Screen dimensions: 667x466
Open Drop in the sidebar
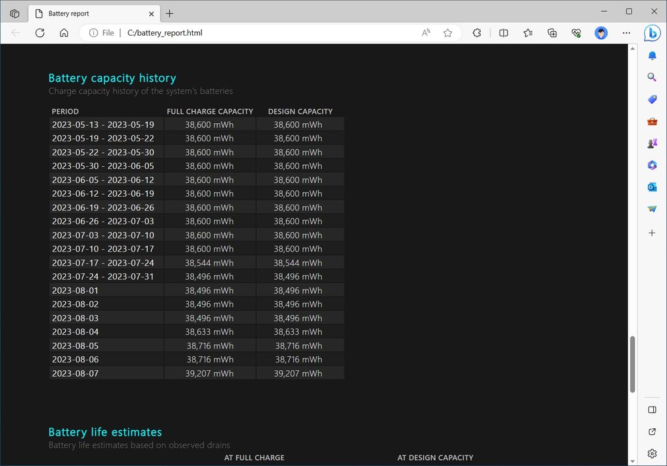point(652,209)
